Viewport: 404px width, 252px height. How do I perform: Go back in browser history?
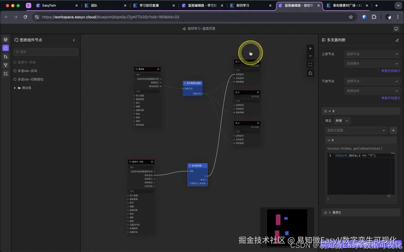tap(6, 17)
